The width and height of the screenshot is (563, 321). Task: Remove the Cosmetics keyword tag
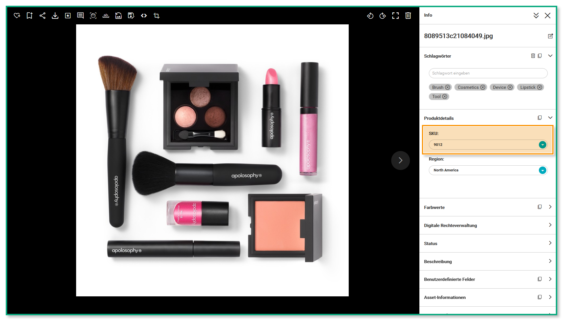pos(483,87)
